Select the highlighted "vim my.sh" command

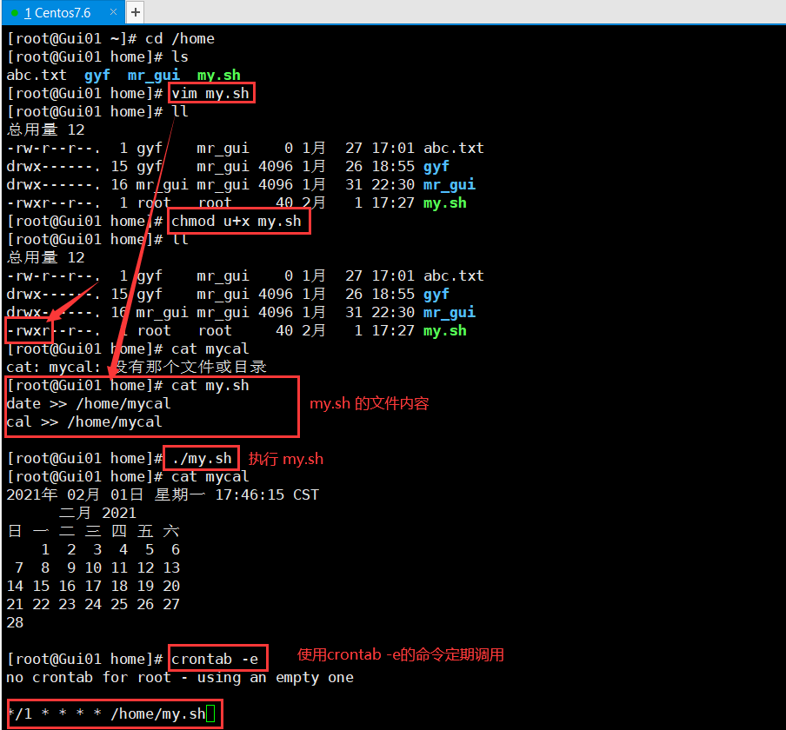click(210, 92)
